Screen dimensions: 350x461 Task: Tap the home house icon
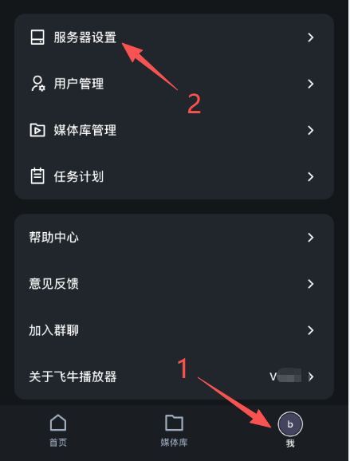[58, 423]
